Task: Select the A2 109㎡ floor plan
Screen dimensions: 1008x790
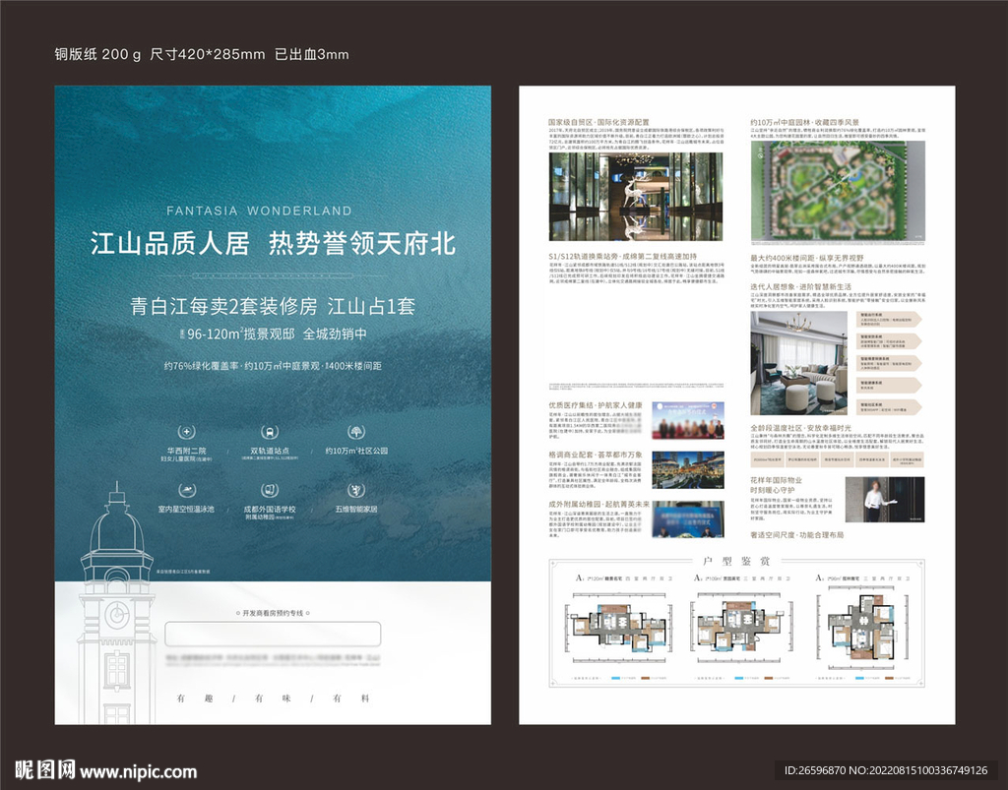Action: tap(740, 628)
